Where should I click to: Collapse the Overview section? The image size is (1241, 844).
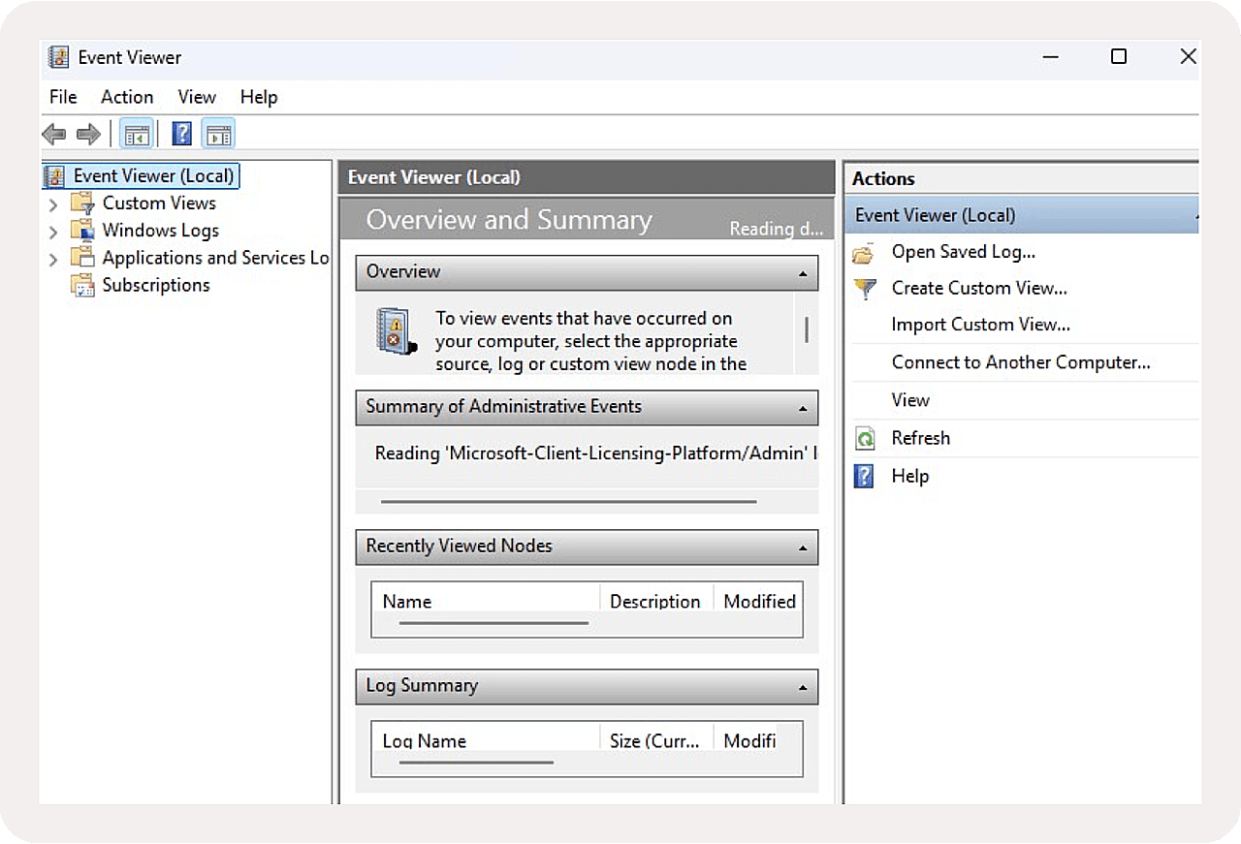point(802,274)
